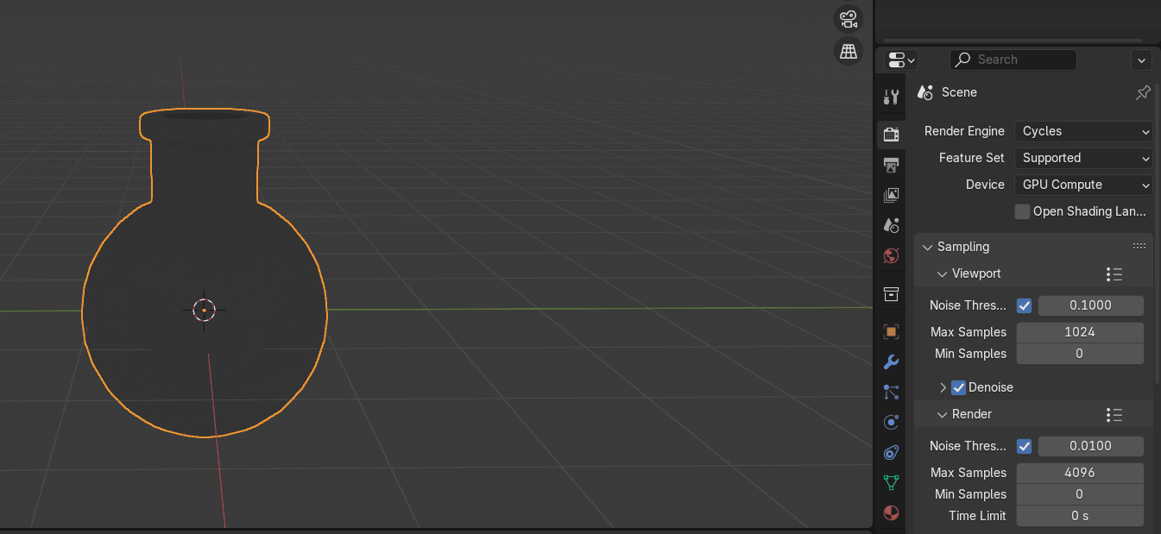Open the Object Data mesh tab
Viewport: 1161px width, 534px height.
pyautogui.click(x=892, y=482)
